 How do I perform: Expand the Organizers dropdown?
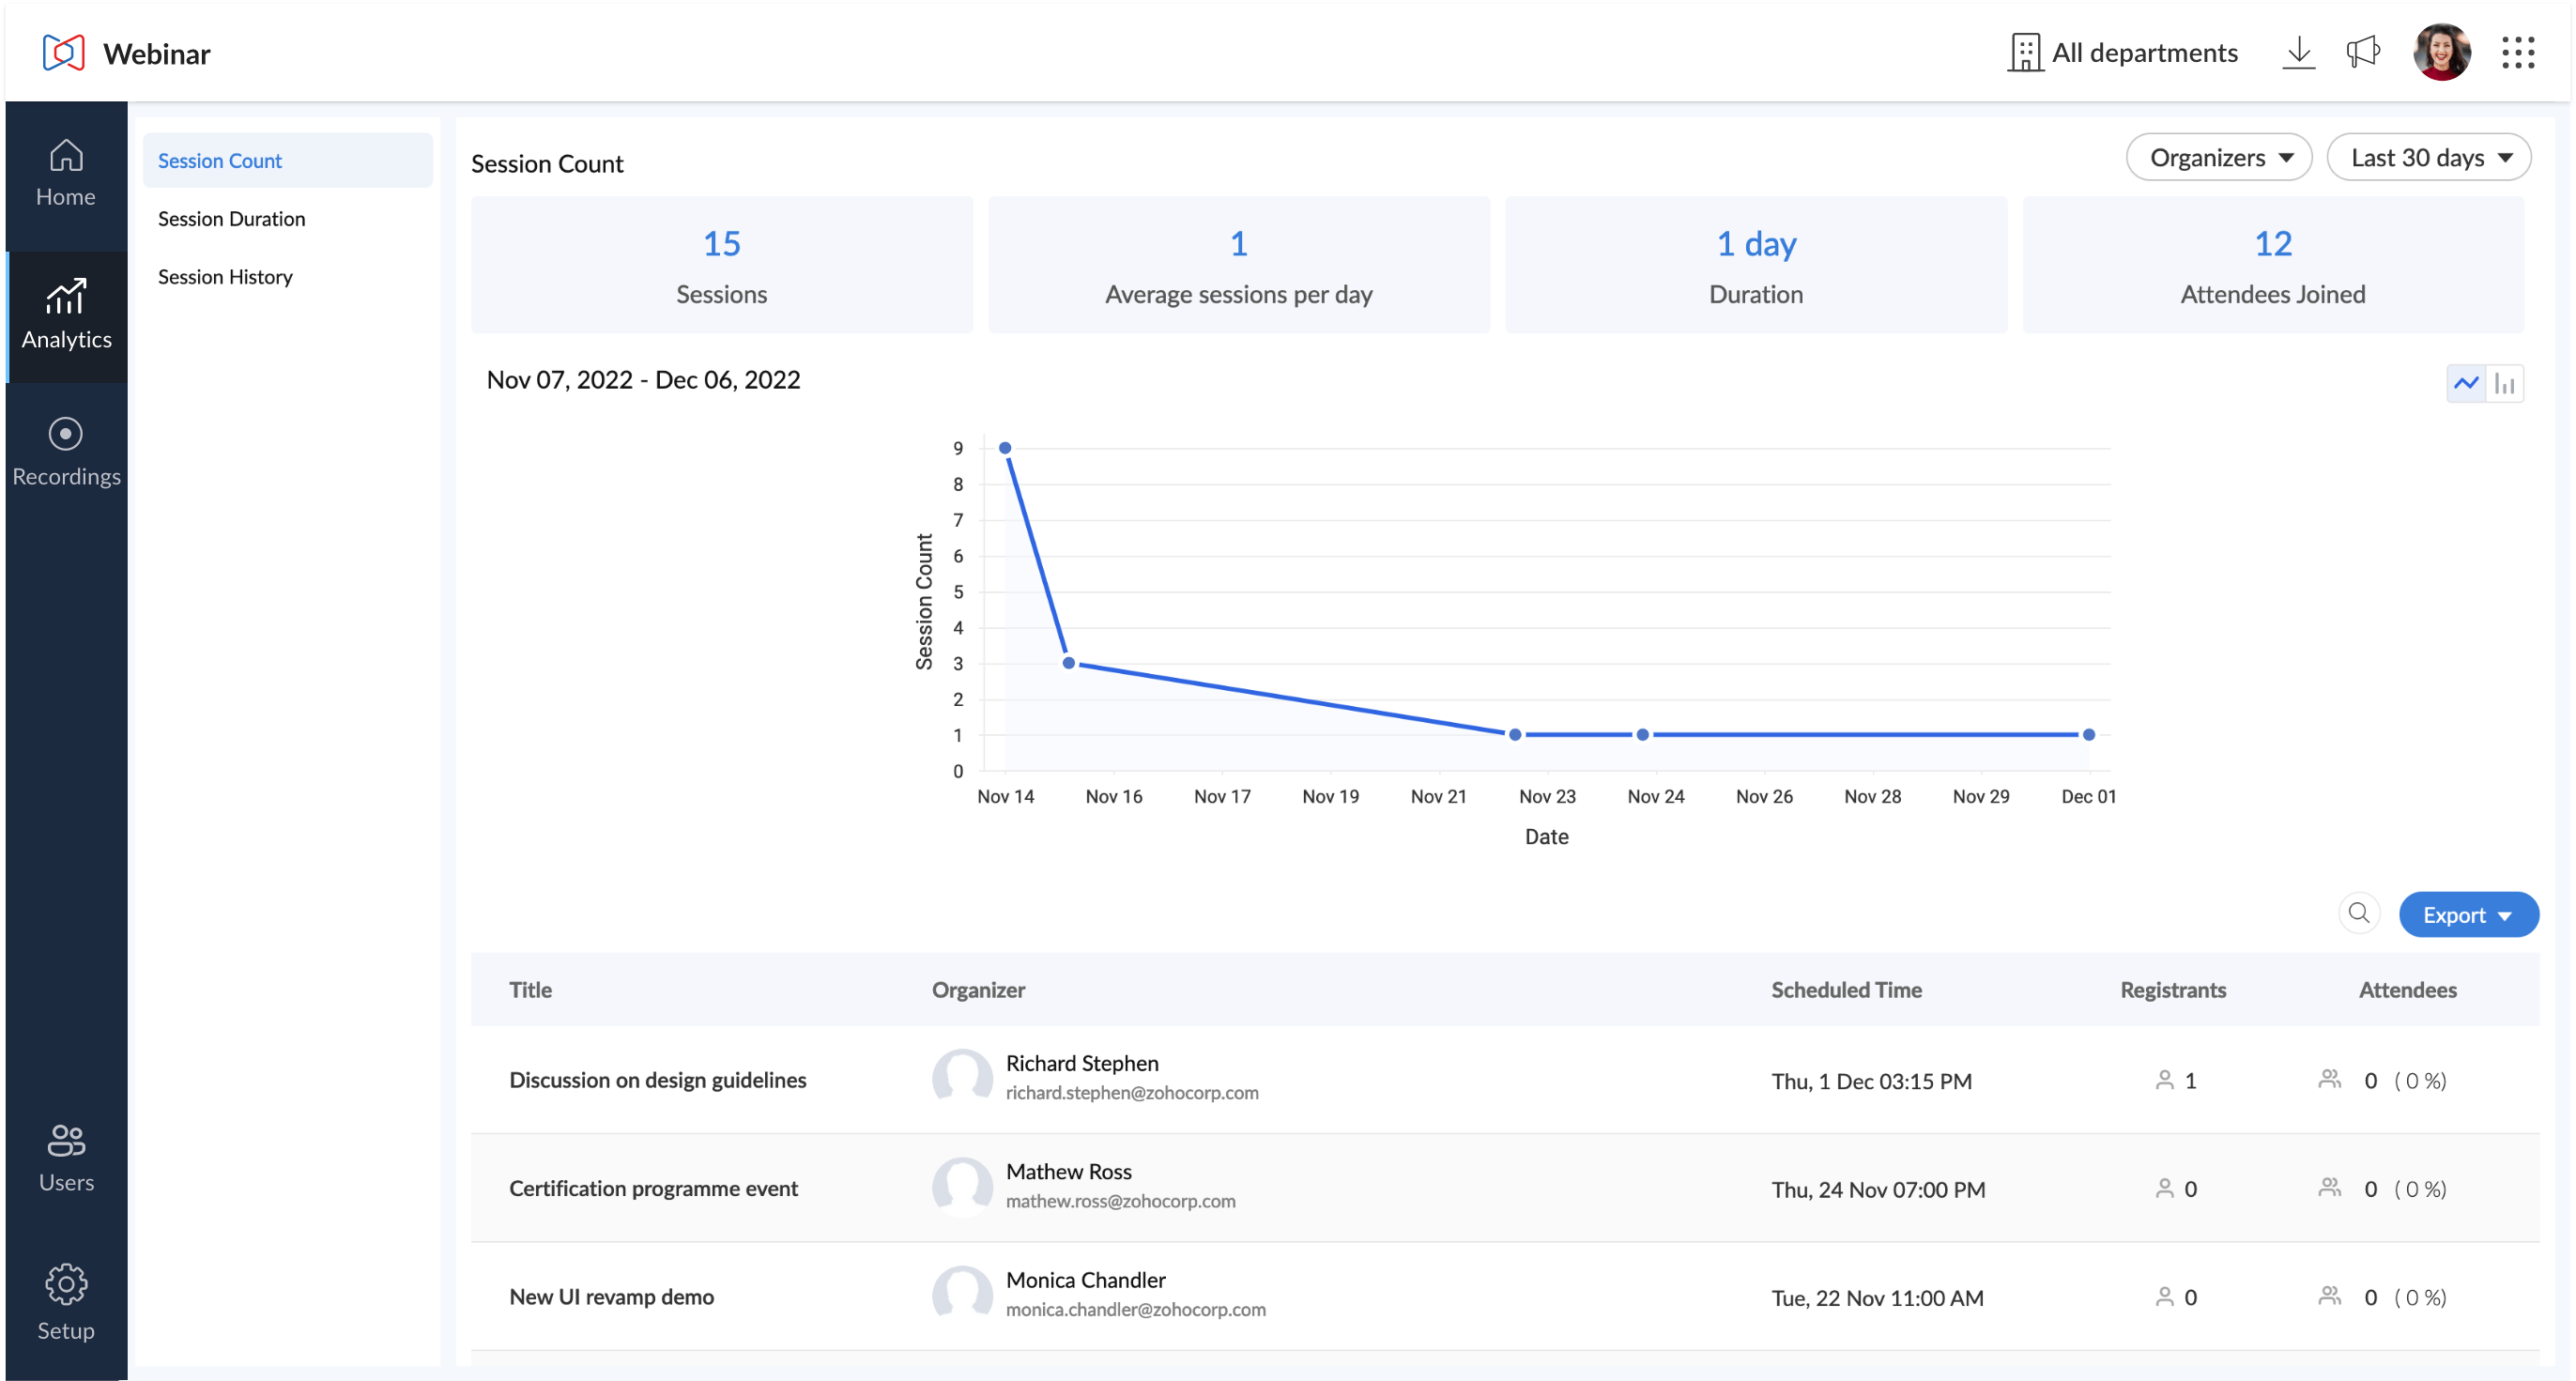point(2218,158)
